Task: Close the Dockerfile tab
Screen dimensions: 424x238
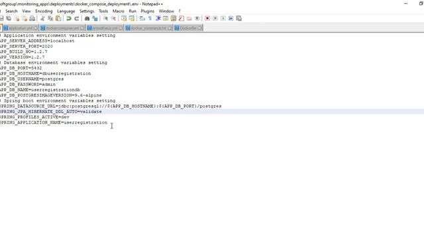Action: (199, 28)
